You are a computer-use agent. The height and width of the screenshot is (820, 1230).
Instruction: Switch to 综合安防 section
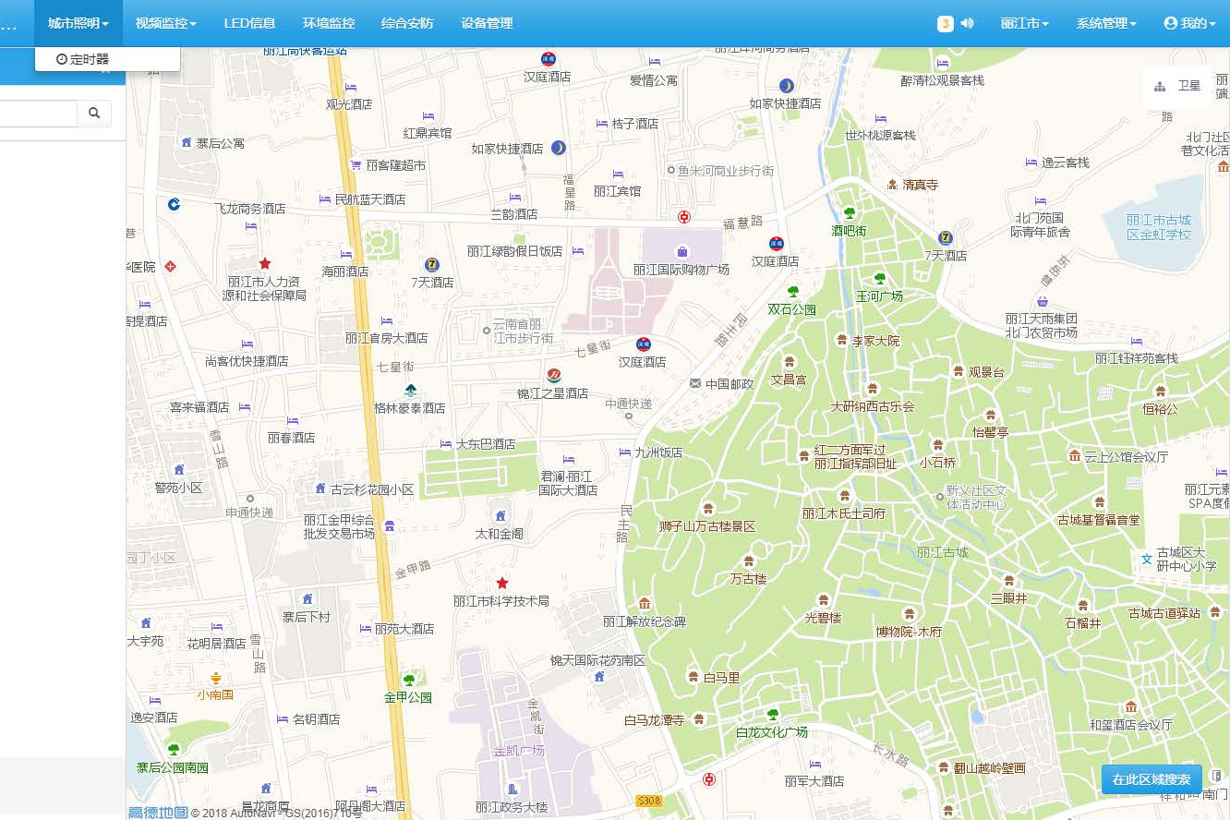tap(407, 23)
